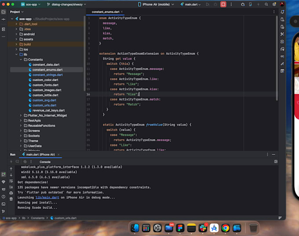299x236 pixels.
Task: Open the Problems tool window icon
Action: click(x=4, y=197)
